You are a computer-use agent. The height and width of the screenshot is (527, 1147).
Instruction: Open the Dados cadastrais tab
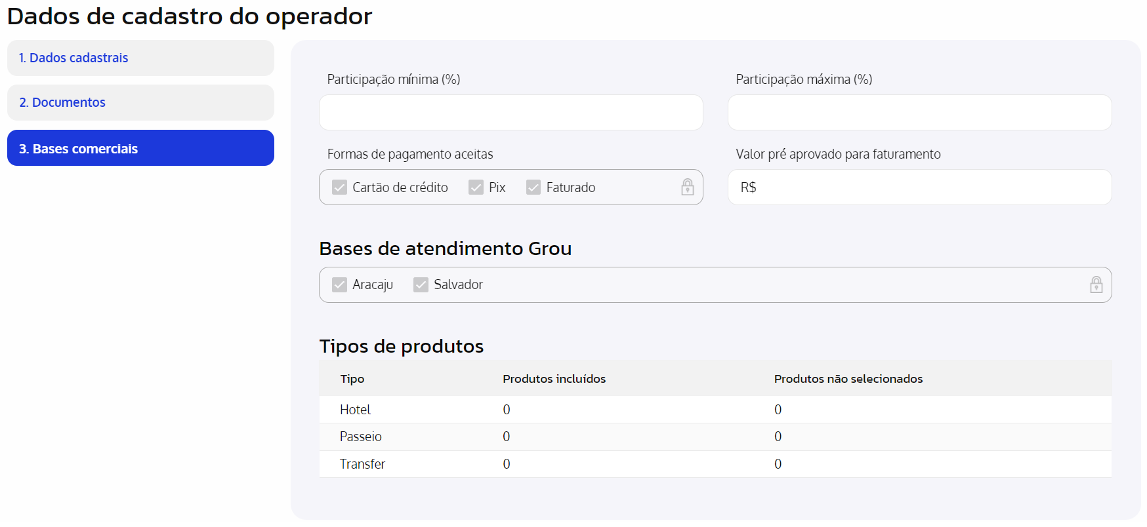click(x=140, y=58)
